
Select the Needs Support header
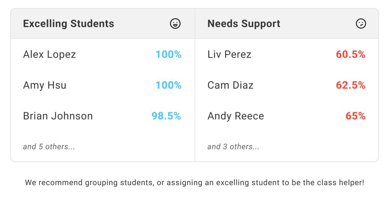(244, 24)
